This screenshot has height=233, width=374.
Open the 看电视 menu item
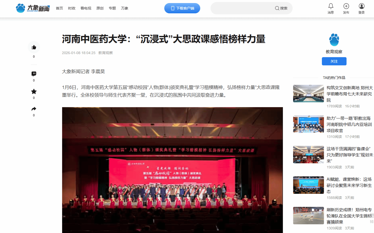coord(86,8)
